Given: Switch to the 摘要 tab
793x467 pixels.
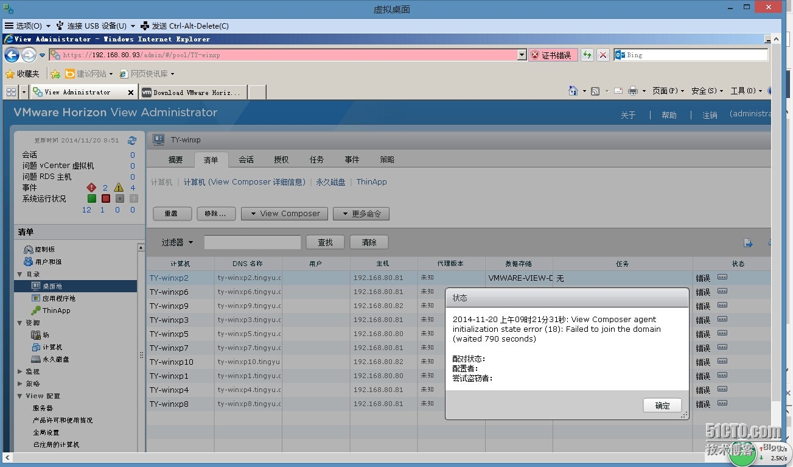Looking at the screenshot, I should [x=176, y=160].
